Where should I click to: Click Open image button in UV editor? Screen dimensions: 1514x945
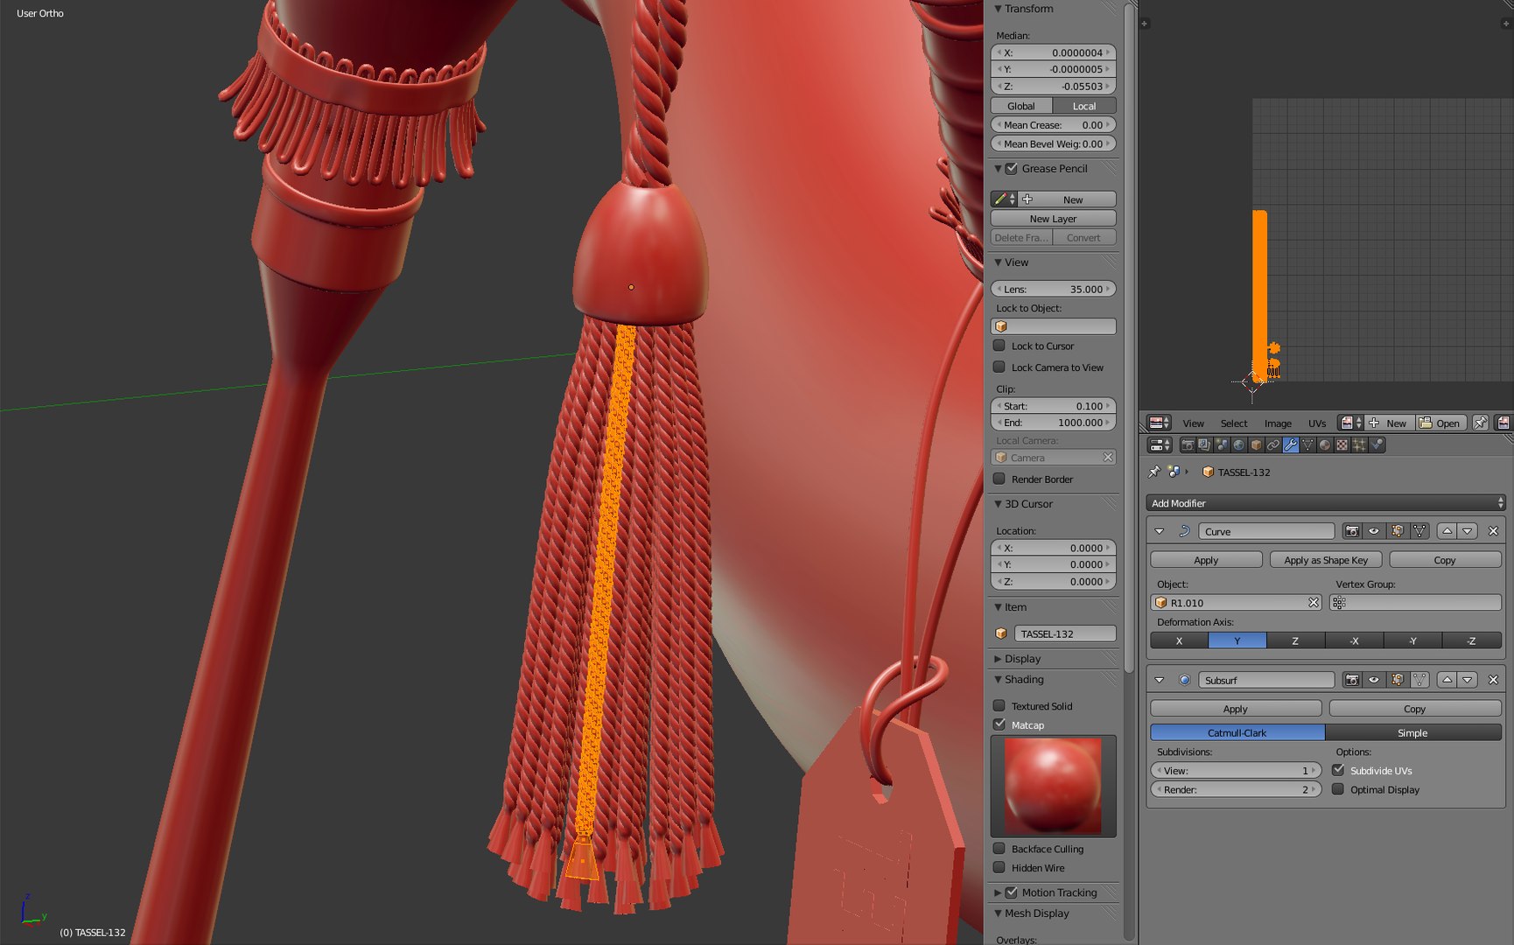(x=1439, y=423)
